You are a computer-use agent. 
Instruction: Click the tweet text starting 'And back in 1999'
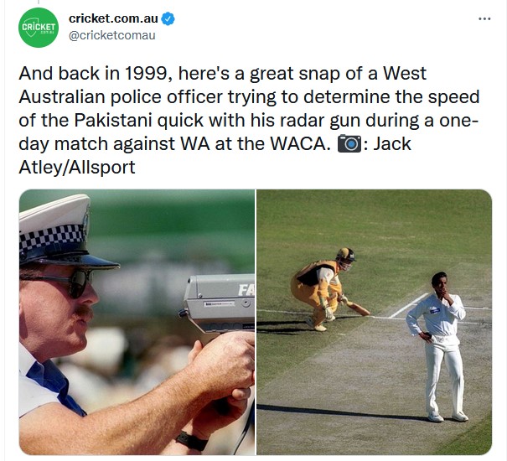coord(248,120)
